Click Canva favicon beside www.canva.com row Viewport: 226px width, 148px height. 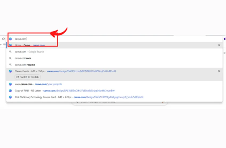[10, 84]
